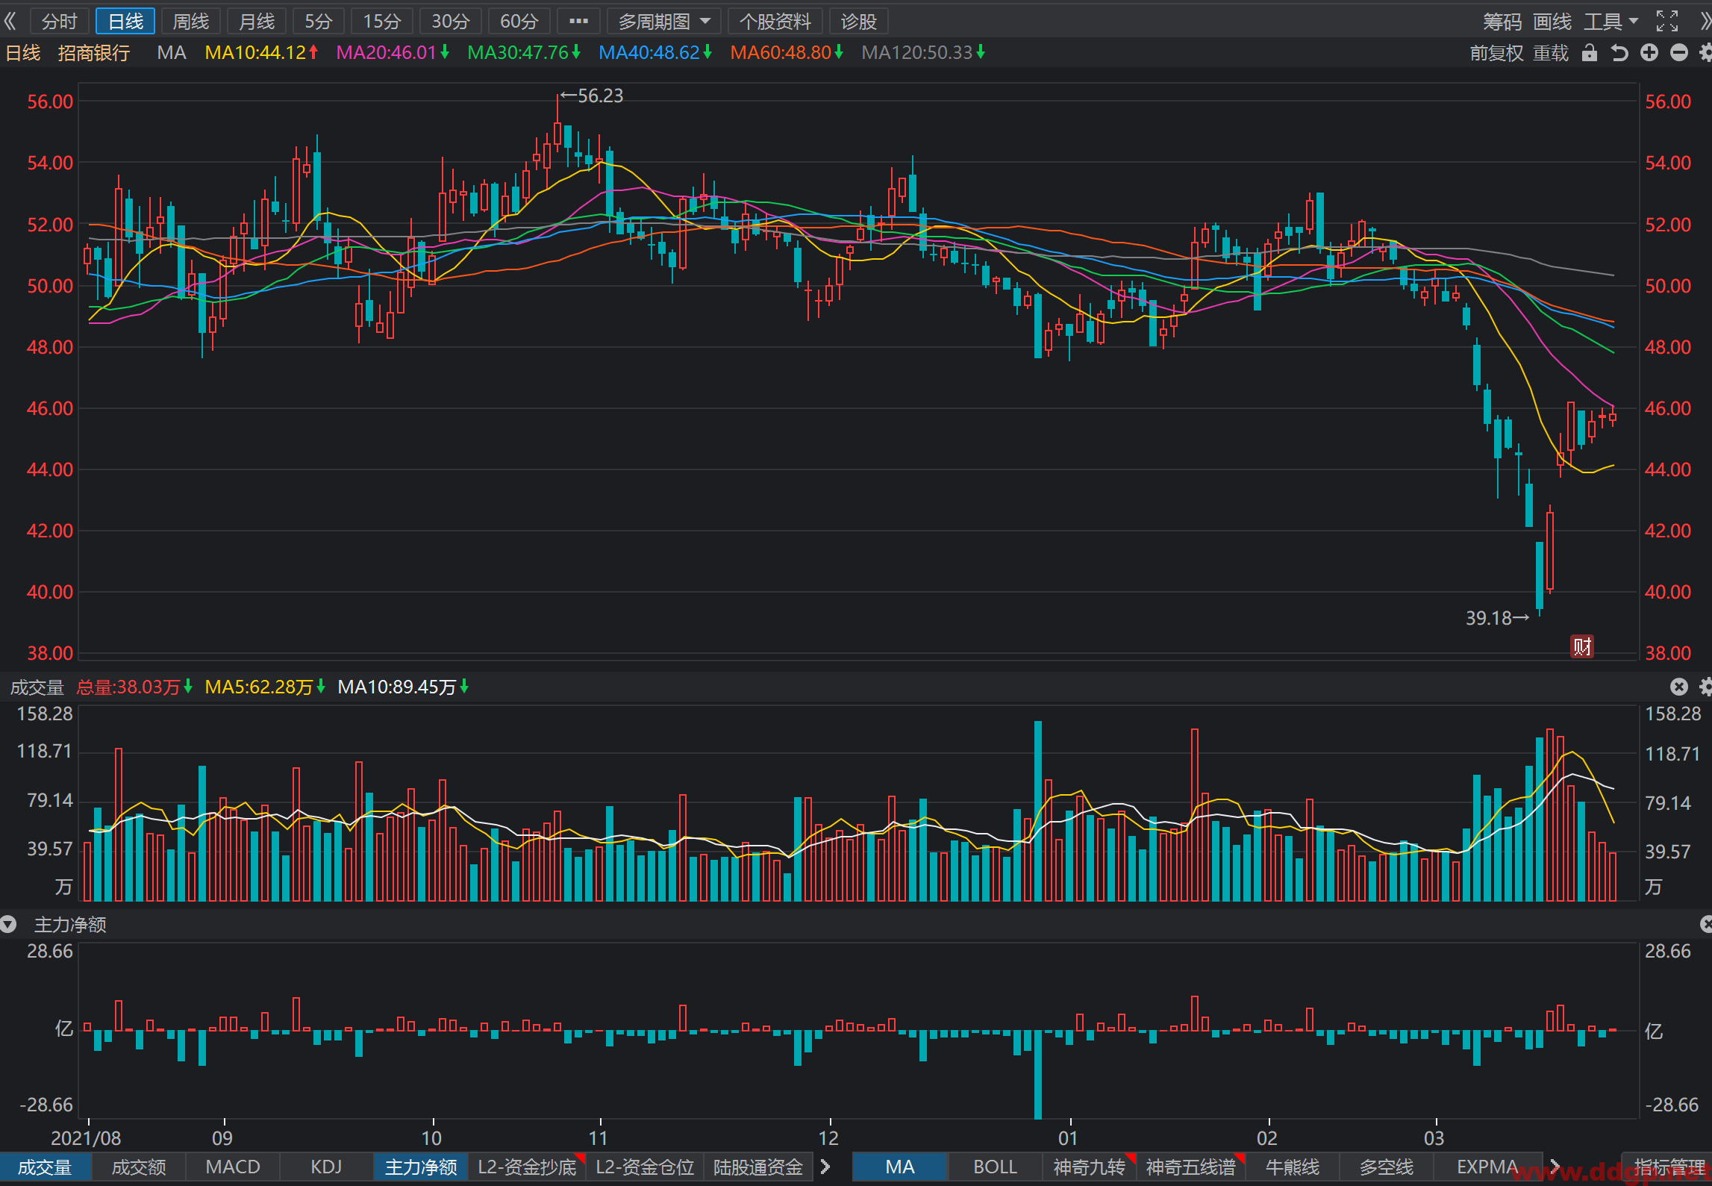Image resolution: width=1712 pixels, height=1186 pixels.
Task: Select KDJ indicator tab
Action: coord(326,1167)
